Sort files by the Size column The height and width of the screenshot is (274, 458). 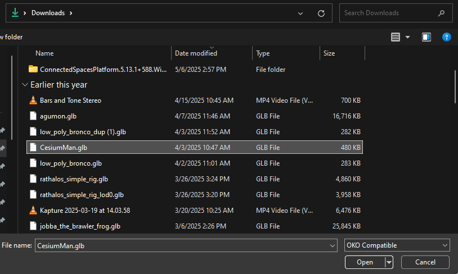(x=329, y=53)
